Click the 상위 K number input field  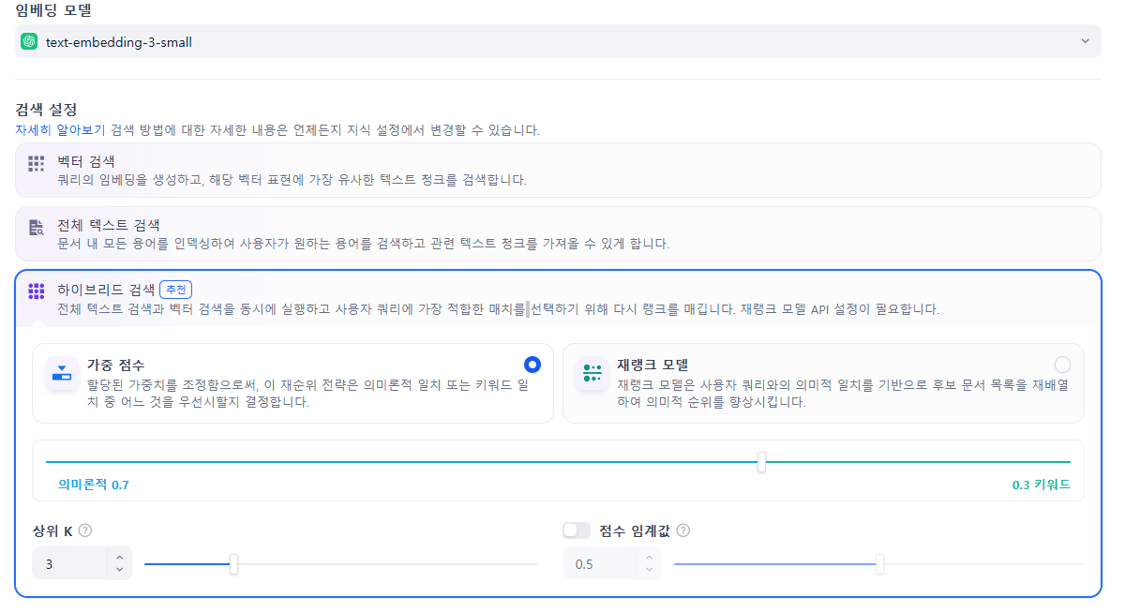click(x=70, y=563)
